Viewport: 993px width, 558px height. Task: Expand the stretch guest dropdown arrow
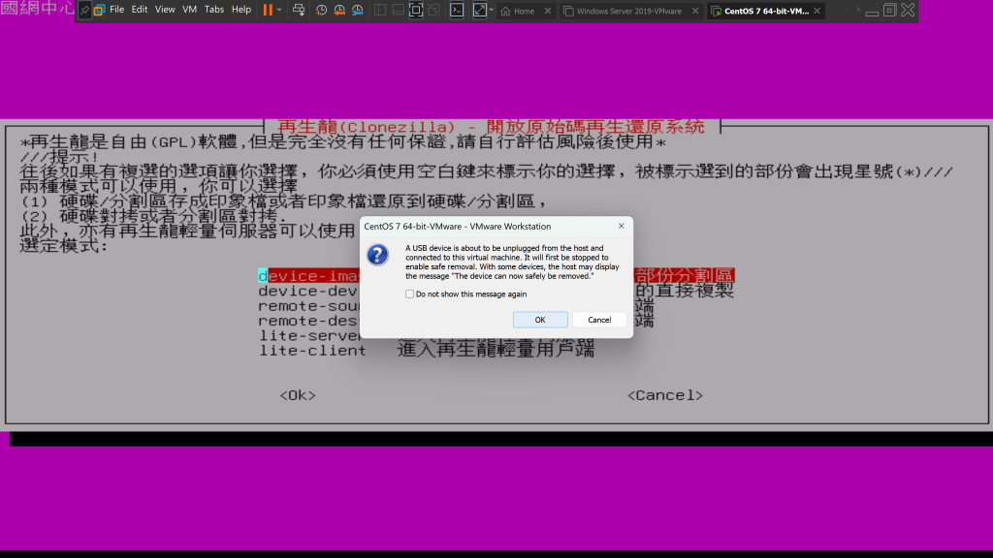[x=492, y=11]
